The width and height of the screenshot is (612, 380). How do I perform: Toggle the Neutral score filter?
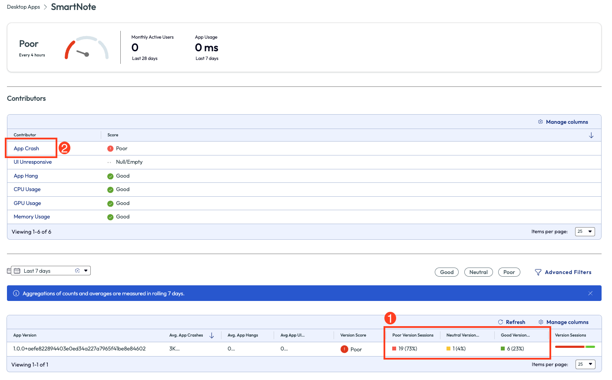click(478, 272)
